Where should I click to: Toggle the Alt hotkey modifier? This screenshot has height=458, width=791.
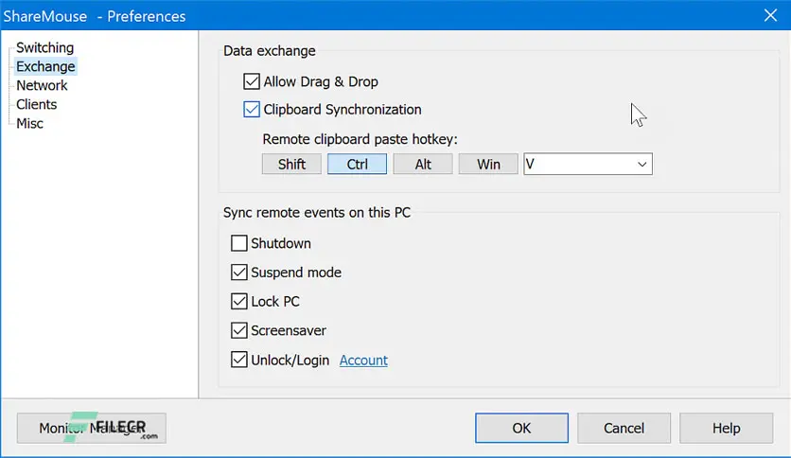pyautogui.click(x=423, y=164)
